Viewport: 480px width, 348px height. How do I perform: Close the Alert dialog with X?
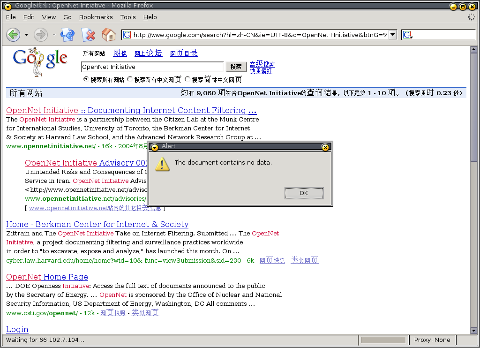pos(325,147)
